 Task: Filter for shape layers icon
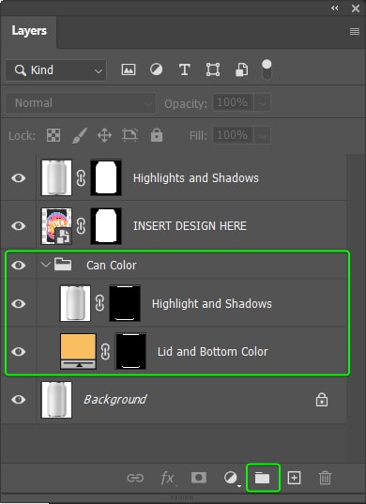tap(213, 69)
